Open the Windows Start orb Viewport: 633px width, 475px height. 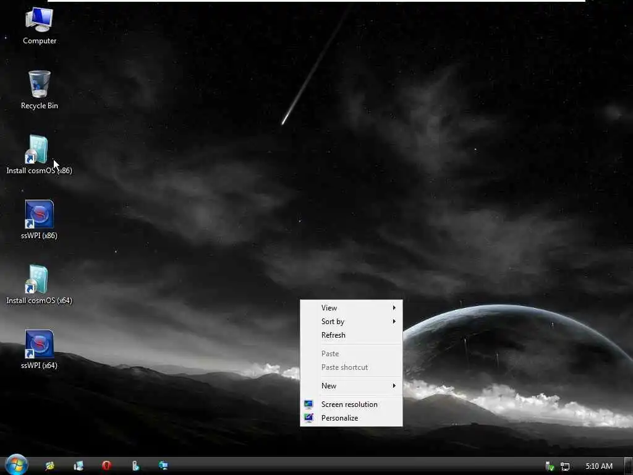click(x=16, y=465)
